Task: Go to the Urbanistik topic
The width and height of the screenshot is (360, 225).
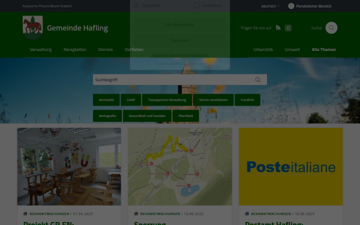Action: pyautogui.click(x=263, y=50)
